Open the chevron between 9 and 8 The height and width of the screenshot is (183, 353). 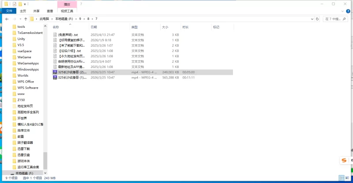point(84,19)
